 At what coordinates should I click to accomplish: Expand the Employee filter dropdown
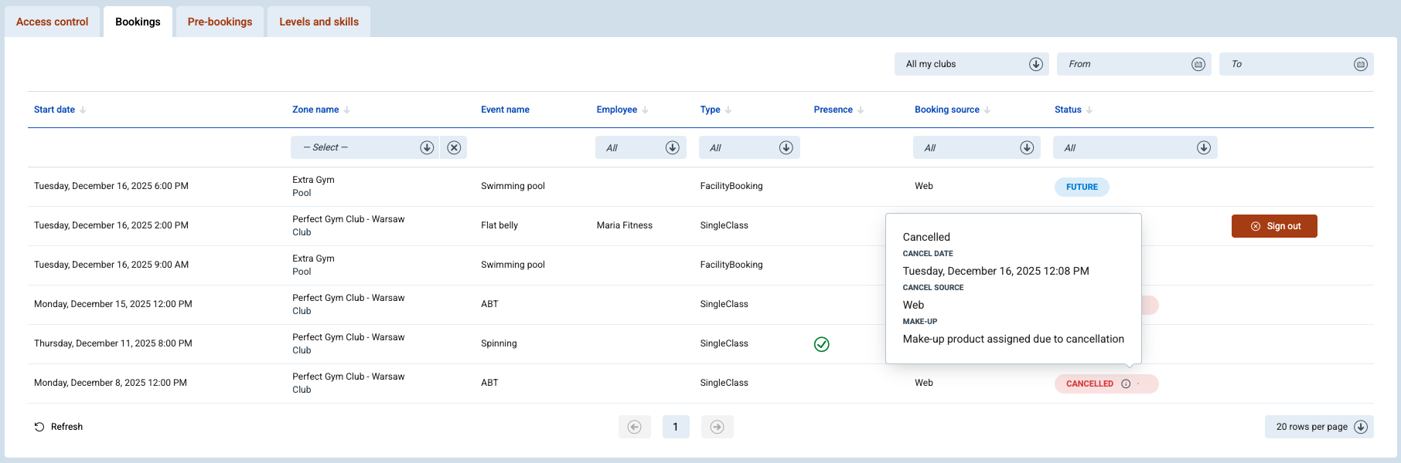672,147
